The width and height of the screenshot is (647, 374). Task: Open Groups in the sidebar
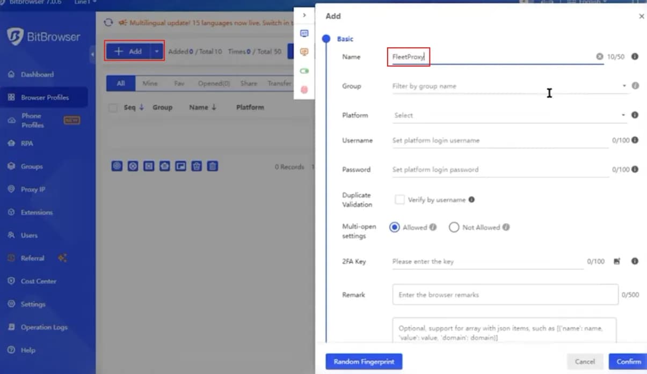coord(32,166)
